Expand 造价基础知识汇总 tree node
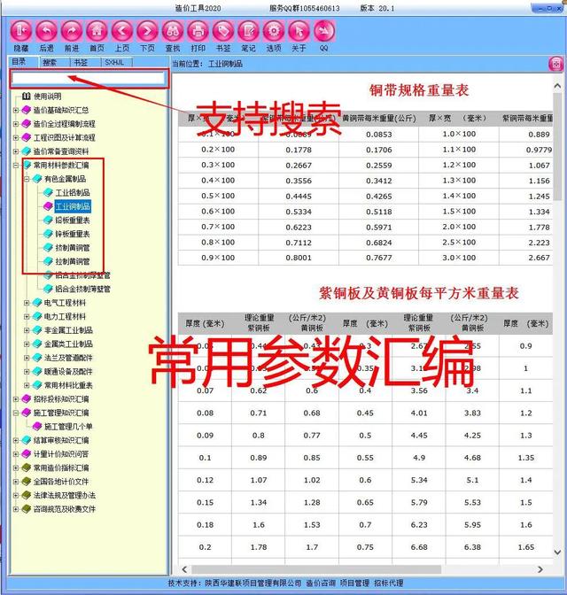This screenshot has height=595, width=567. [x=16, y=111]
